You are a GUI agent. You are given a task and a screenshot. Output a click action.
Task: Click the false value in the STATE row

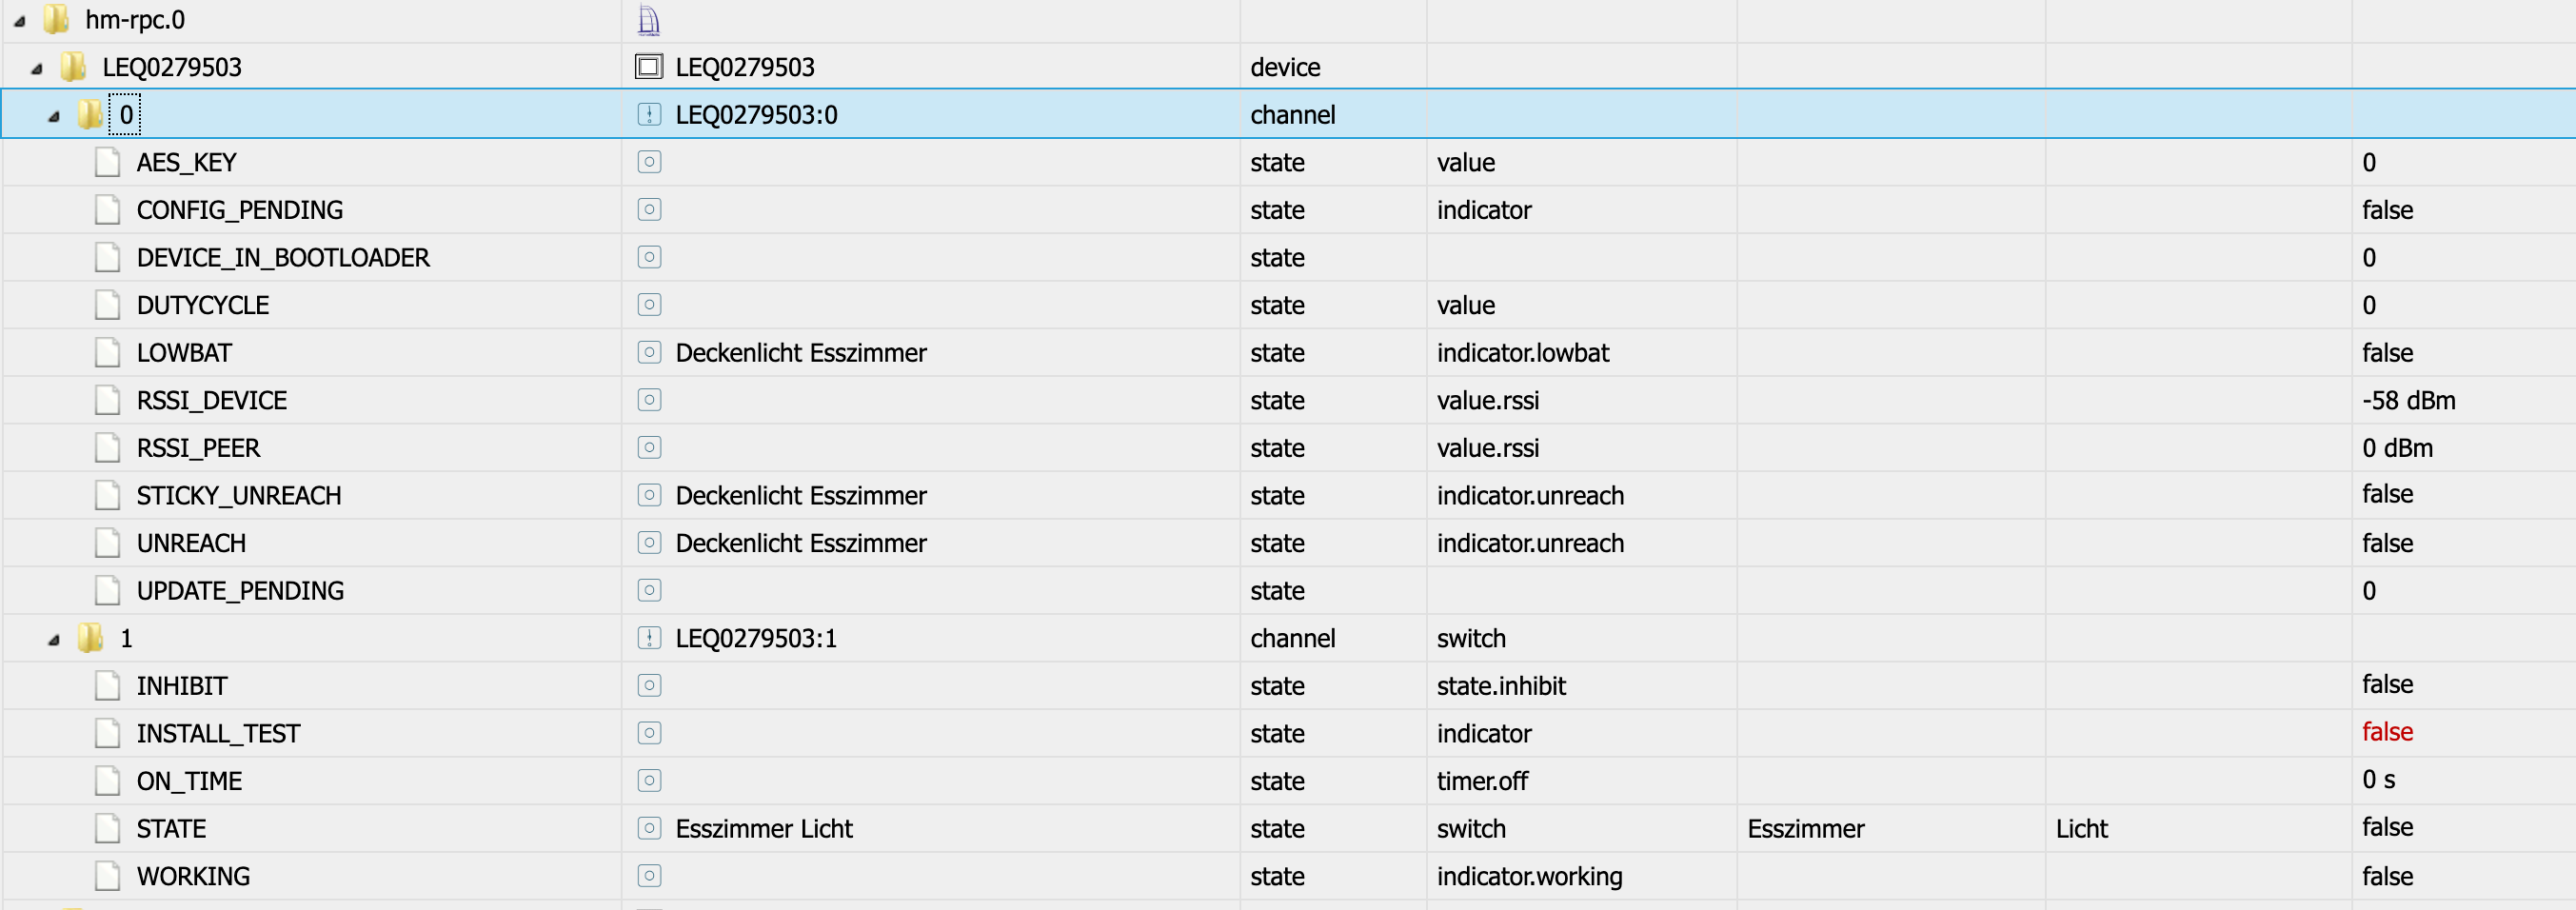click(2387, 827)
